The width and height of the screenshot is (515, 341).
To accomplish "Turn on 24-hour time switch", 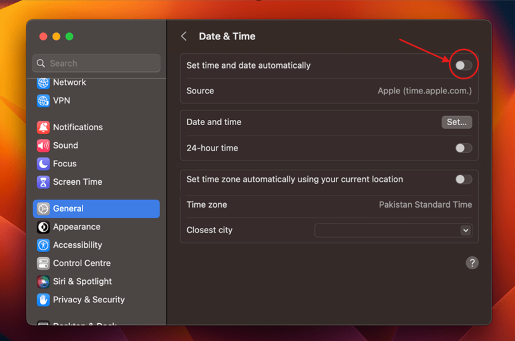I will (464, 148).
